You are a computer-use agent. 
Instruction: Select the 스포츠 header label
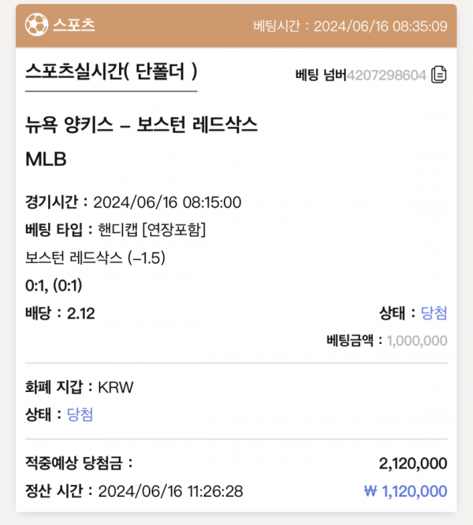(x=74, y=25)
